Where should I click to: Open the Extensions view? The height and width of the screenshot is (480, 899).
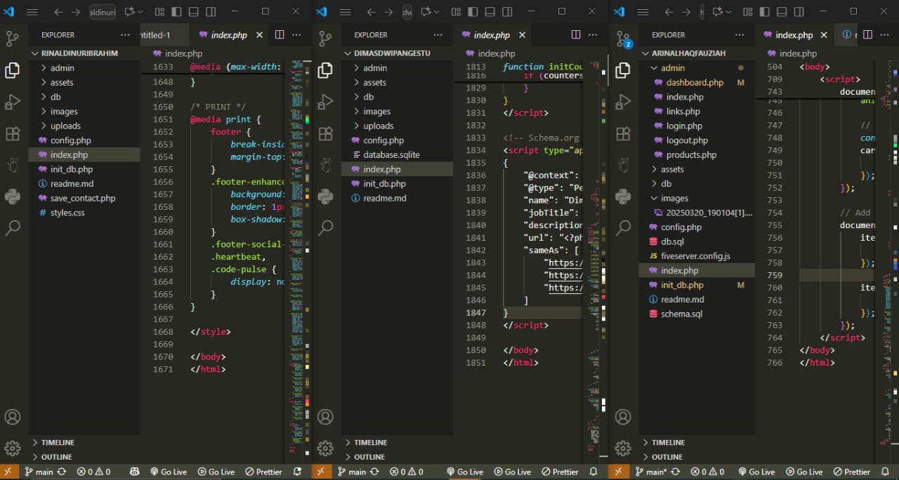(x=13, y=133)
